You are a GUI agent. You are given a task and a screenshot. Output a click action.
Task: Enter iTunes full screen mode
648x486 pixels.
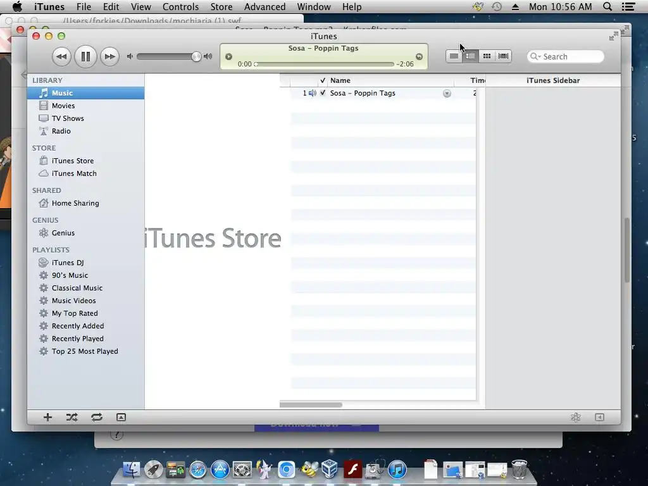(x=613, y=37)
